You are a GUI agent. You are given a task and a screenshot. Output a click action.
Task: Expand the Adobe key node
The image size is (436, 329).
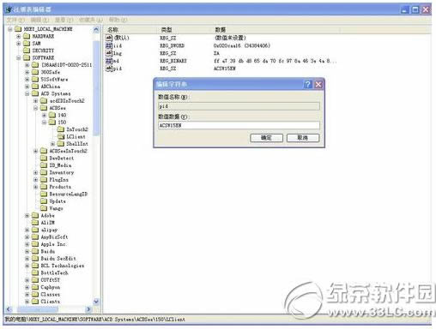click(27, 215)
